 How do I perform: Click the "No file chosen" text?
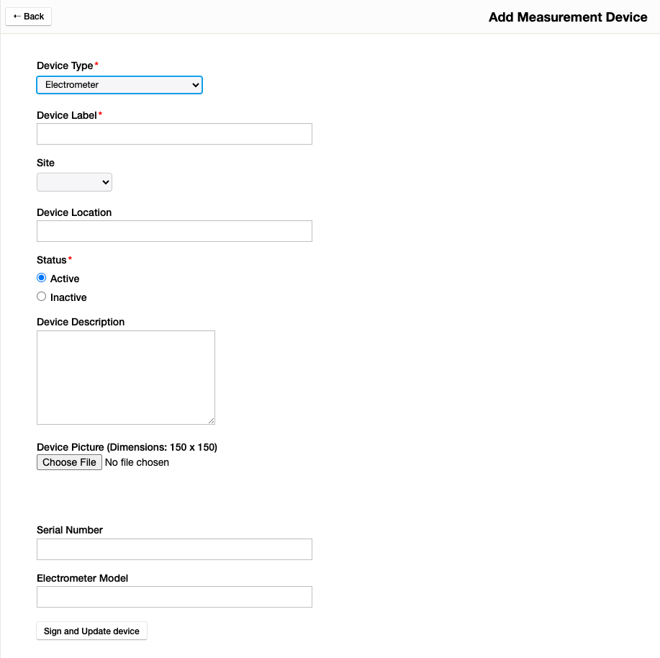(137, 462)
